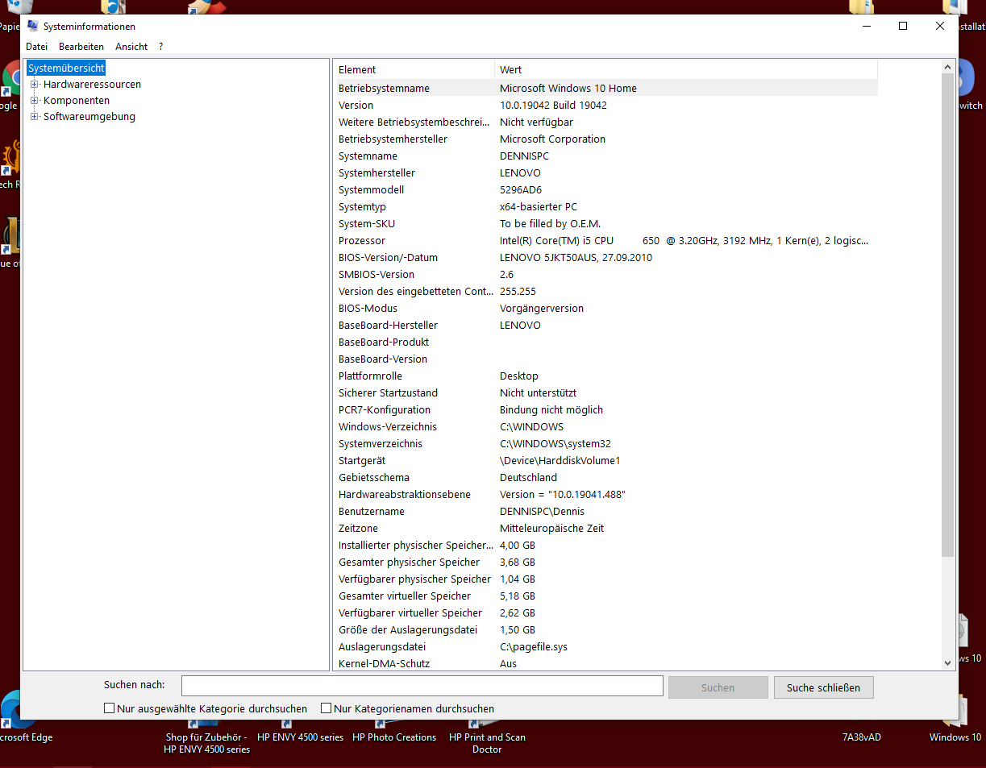Select the System-SKU row

pos(606,224)
